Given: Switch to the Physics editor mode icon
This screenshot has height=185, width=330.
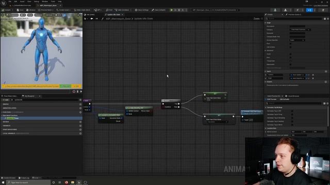Looking at the screenshot, I should [323, 10].
